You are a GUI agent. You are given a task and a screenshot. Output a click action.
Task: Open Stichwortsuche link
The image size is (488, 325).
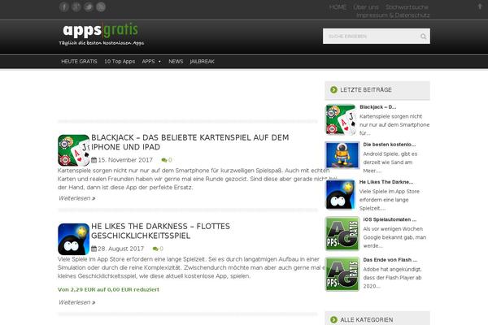coord(407,6)
